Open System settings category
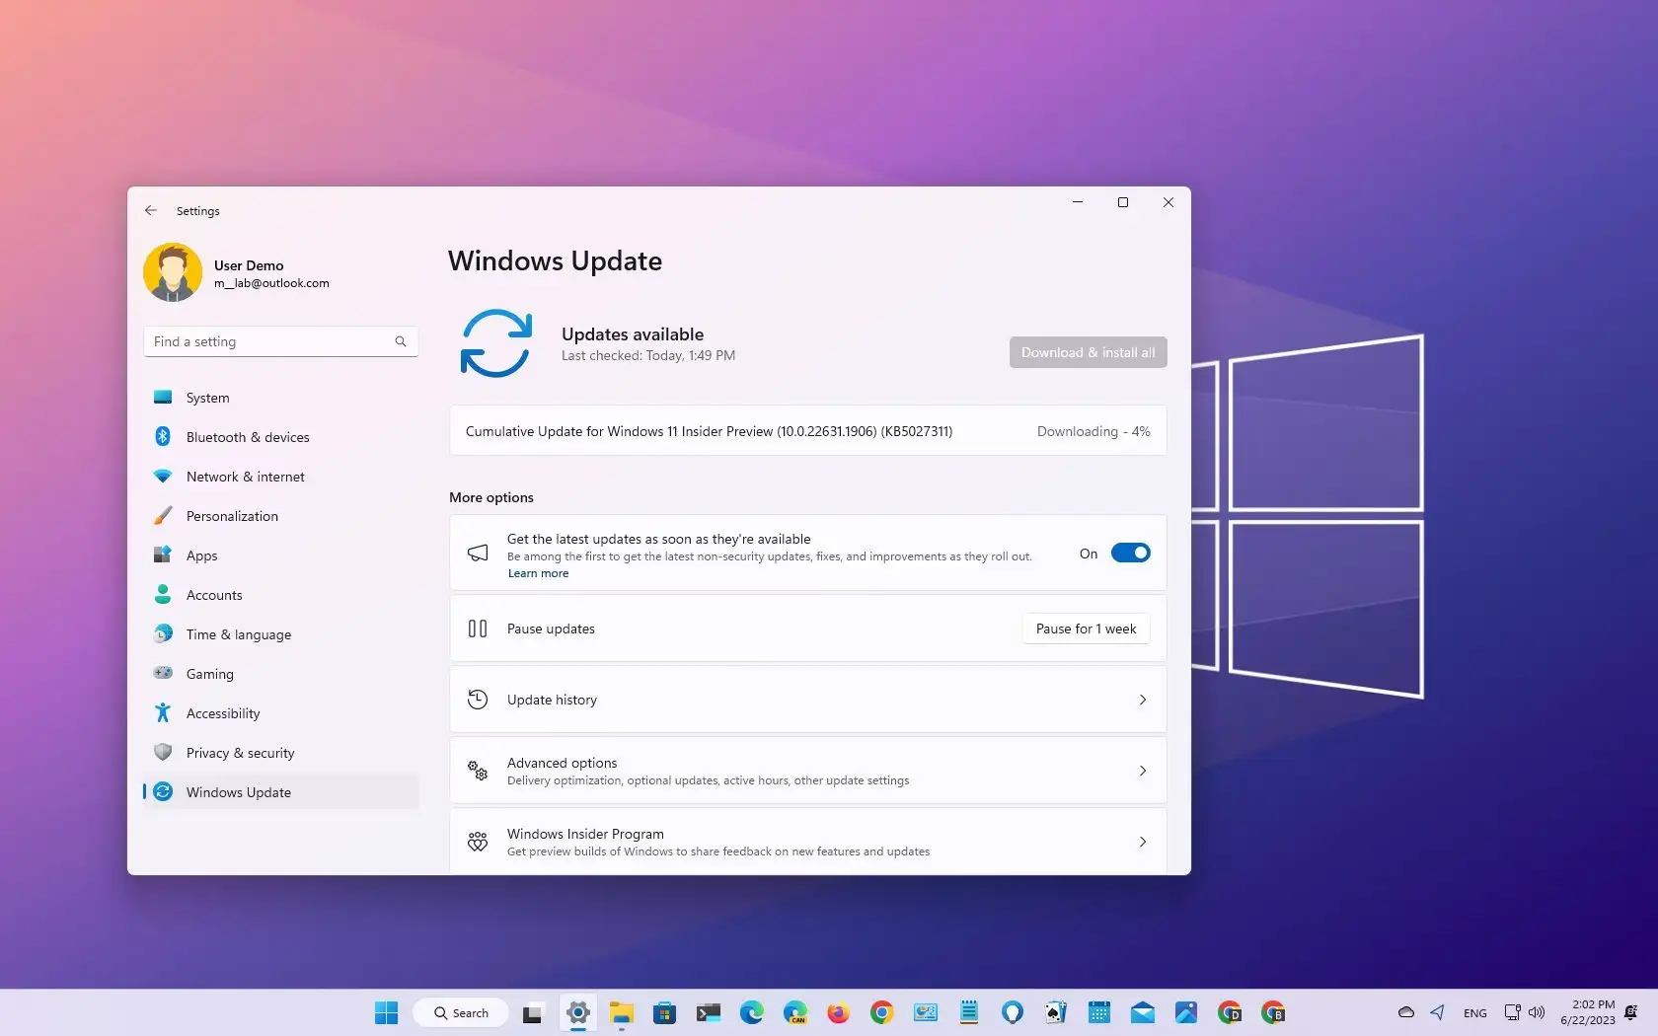 coord(281,398)
